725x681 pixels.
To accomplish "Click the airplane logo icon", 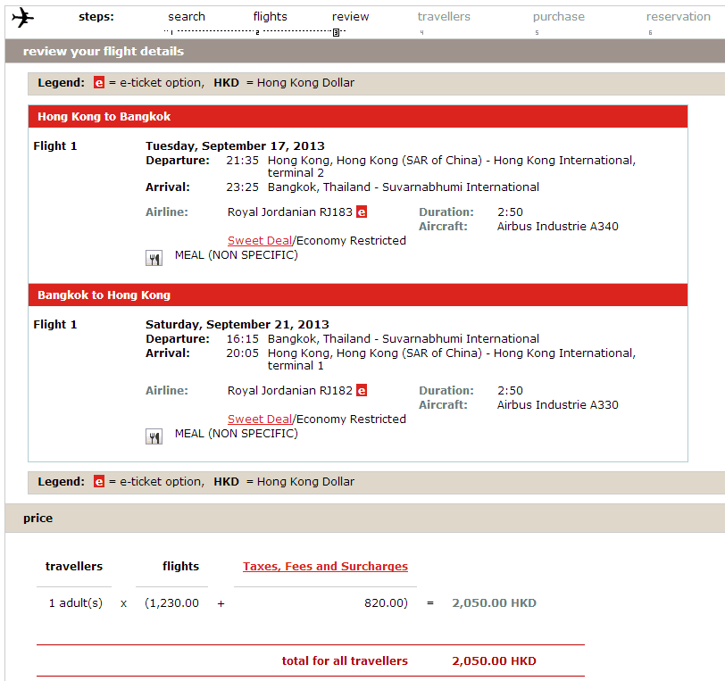I will click(x=22, y=18).
